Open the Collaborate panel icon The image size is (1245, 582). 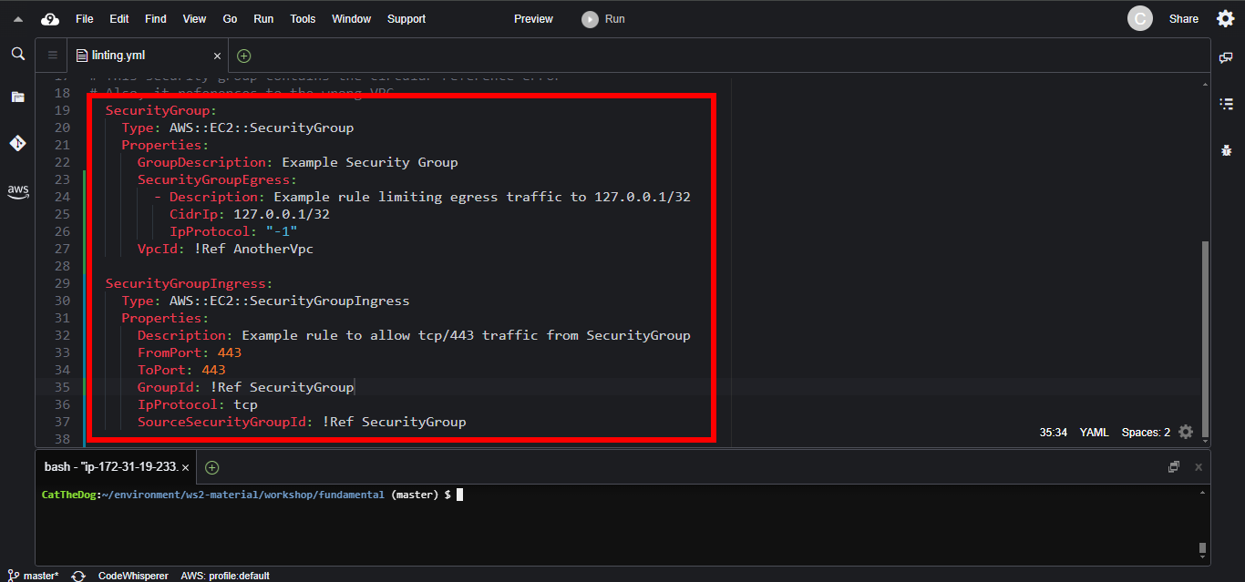(x=1226, y=57)
